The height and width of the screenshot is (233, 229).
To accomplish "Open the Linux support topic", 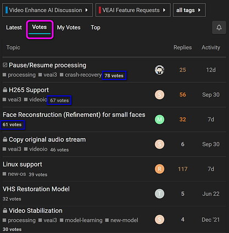I will click(x=23, y=164).
